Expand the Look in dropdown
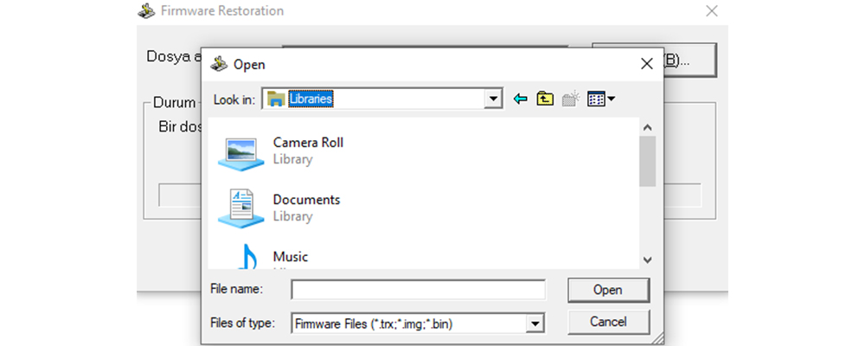 [494, 99]
